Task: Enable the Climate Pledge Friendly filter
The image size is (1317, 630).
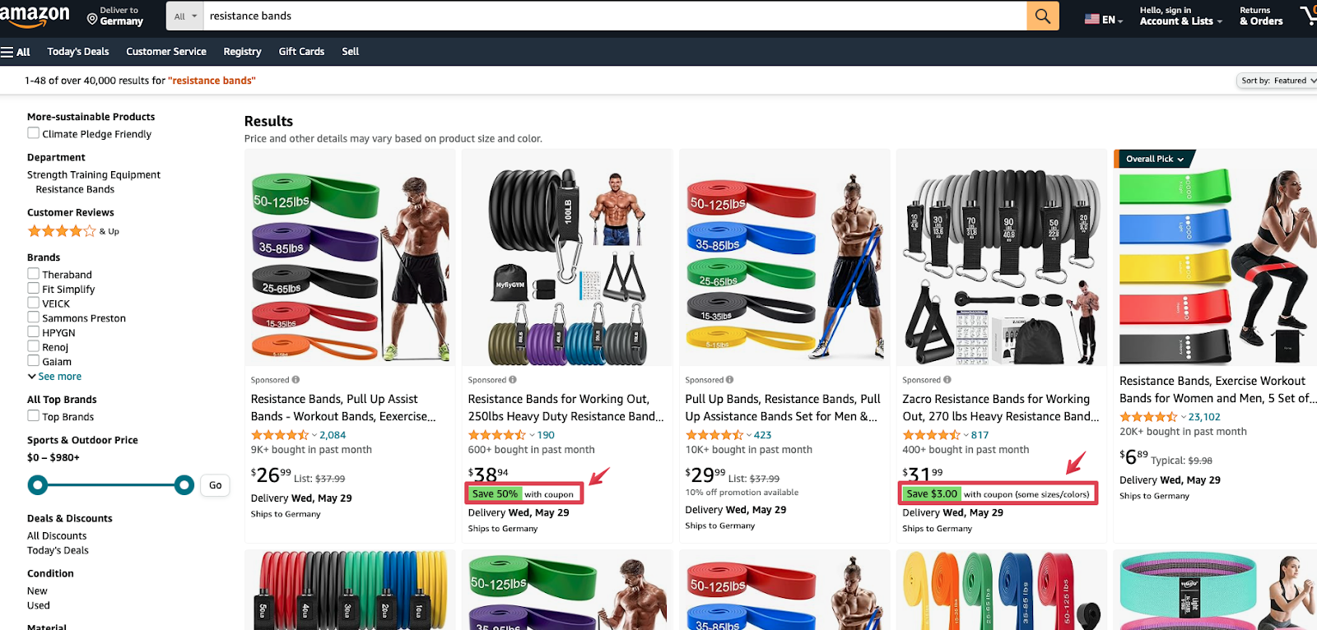Action: (x=33, y=132)
